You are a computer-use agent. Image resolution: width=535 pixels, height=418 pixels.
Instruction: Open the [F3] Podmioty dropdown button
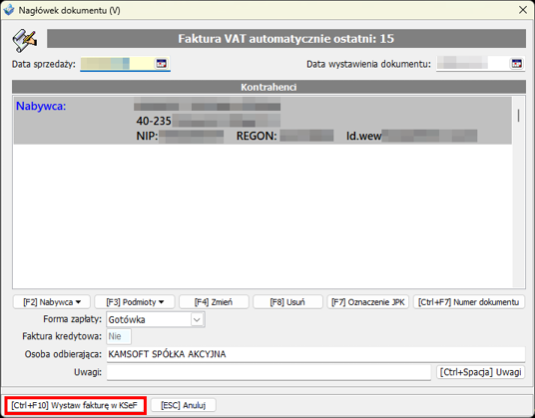[135, 302]
